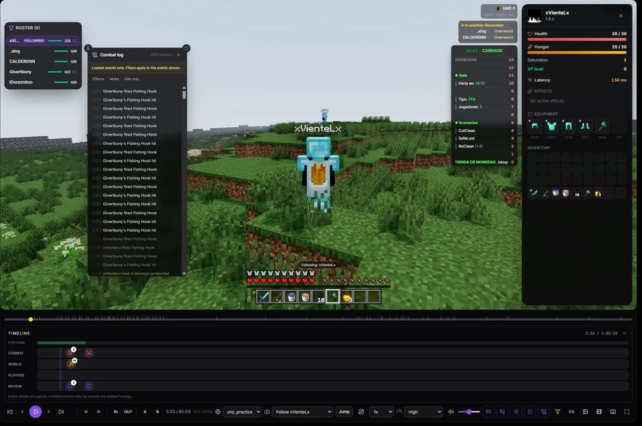The width and height of the screenshot is (642, 426).
Task: Step back one frame
Action: pyautogui.click(x=22, y=412)
